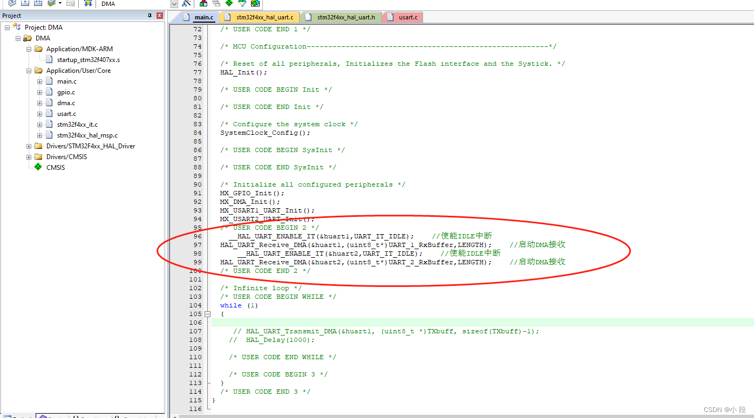The image size is (754, 418).
Task: Collapse the Application/MDK-ARM group
Action: 29,49
